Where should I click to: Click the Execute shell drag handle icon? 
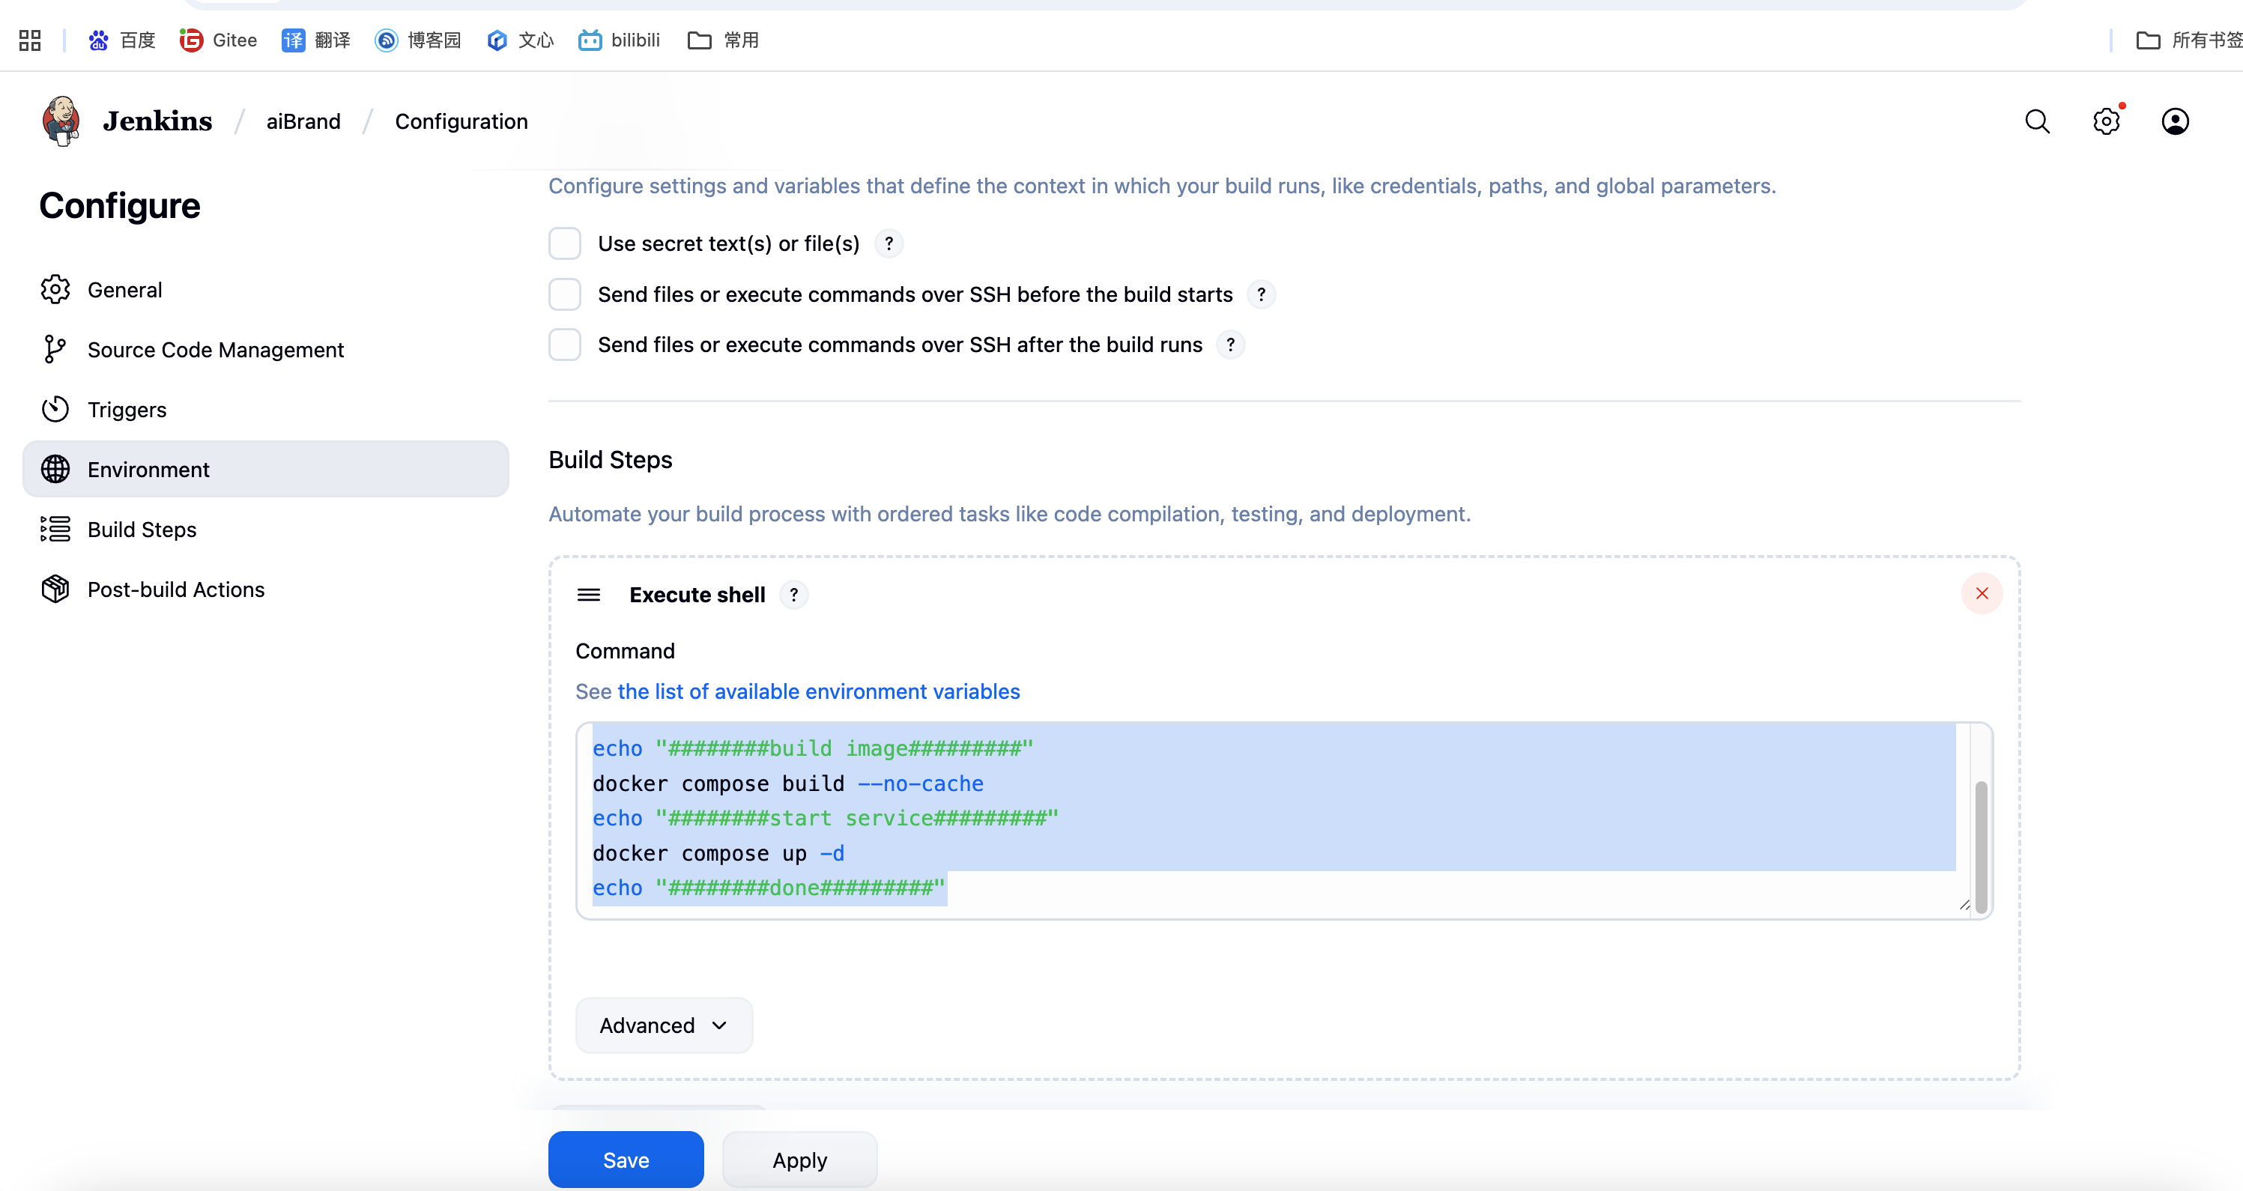(589, 595)
